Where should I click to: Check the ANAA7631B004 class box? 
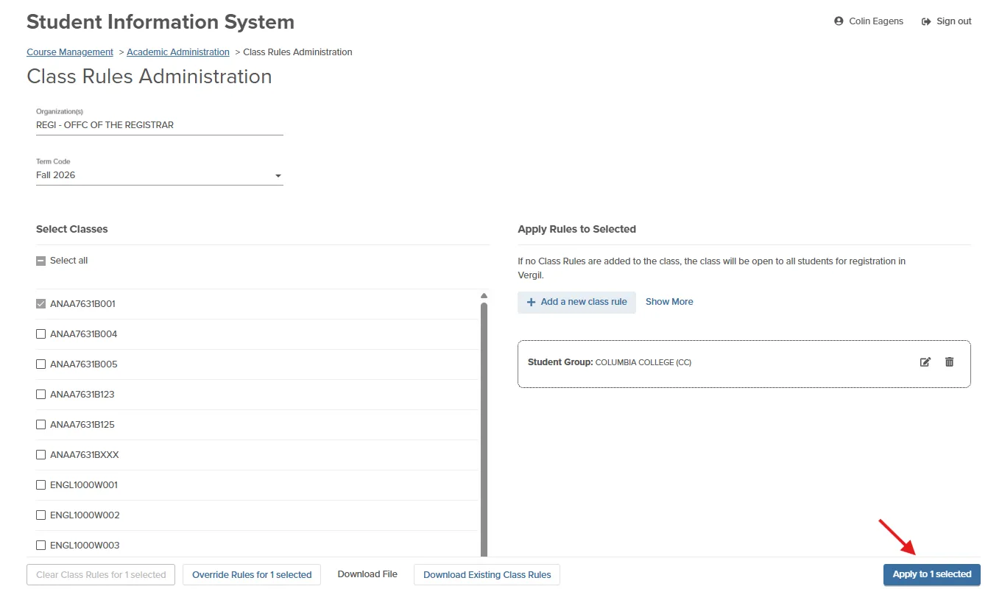pos(40,334)
